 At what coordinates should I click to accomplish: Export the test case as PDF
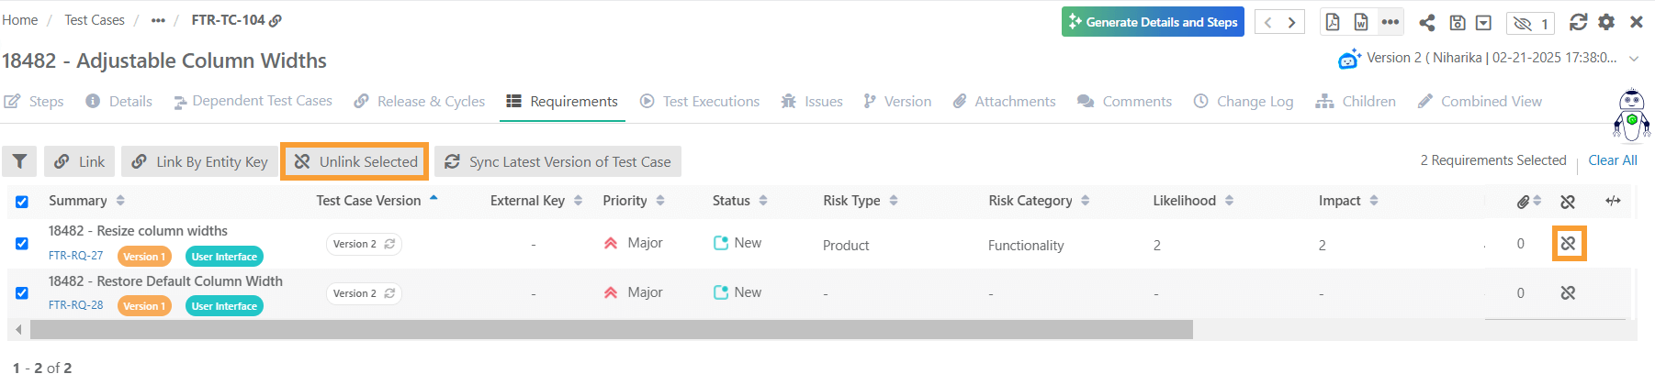(1333, 22)
